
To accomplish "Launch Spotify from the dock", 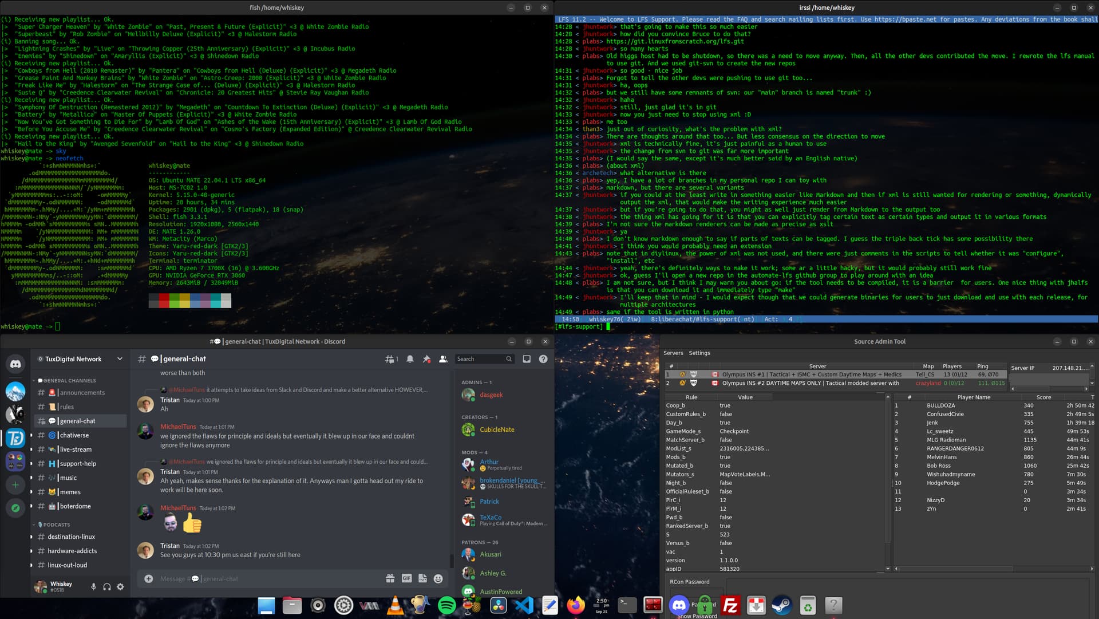I will [x=446, y=605].
